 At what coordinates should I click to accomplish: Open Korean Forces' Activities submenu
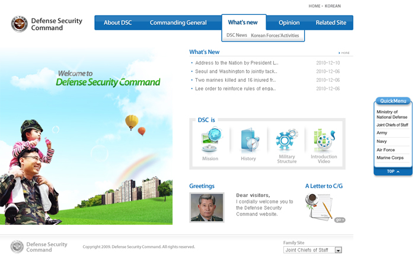pos(275,36)
